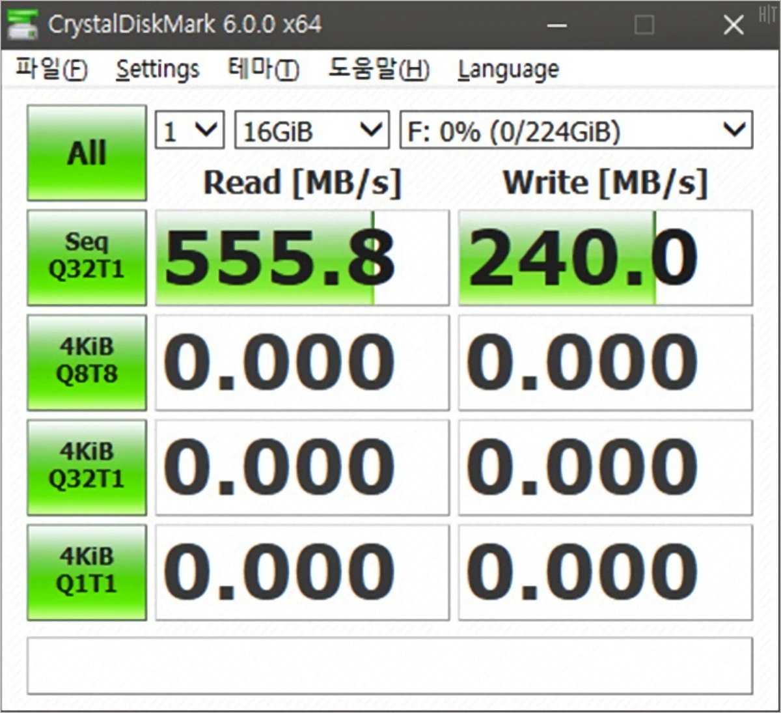Viewport: 781px width, 713px height.
Task: Open the Settings menu
Action: point(158,69)
